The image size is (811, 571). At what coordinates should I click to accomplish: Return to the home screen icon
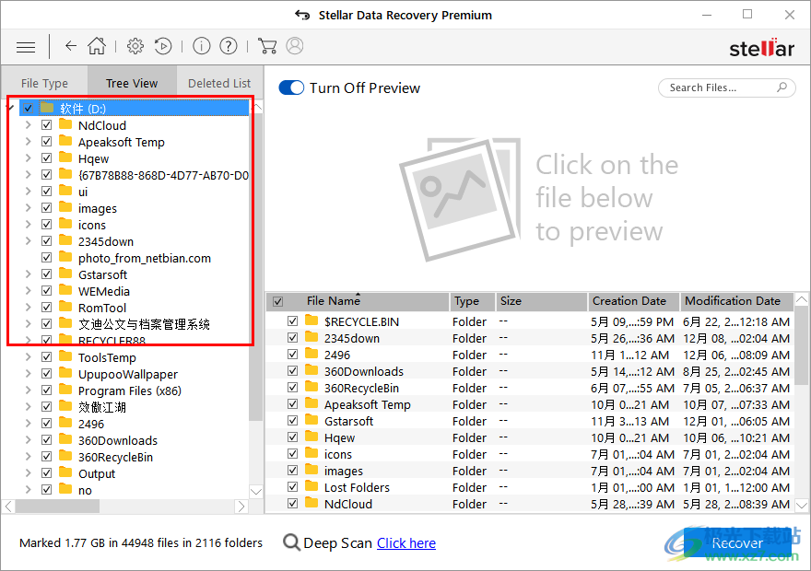(97, 46)
